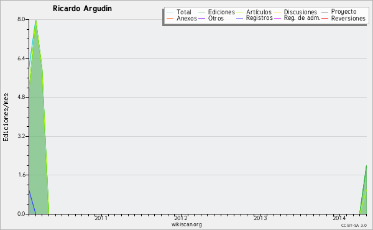Click the 2014 x-axis label

click(339, 218)
